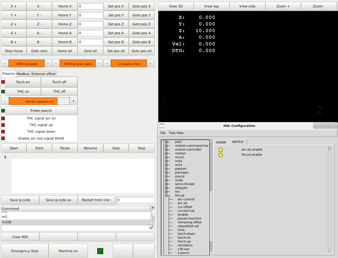This screenshot has width=338, height=258.
Task: Click the yellow thcud.enable watch indicator
Action: point(221,155)
